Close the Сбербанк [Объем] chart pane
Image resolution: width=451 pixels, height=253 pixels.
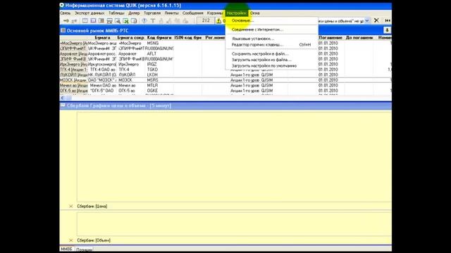pos(70,240)
